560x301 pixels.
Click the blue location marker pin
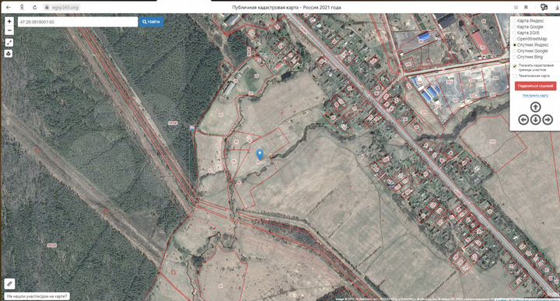pos(261,154)
